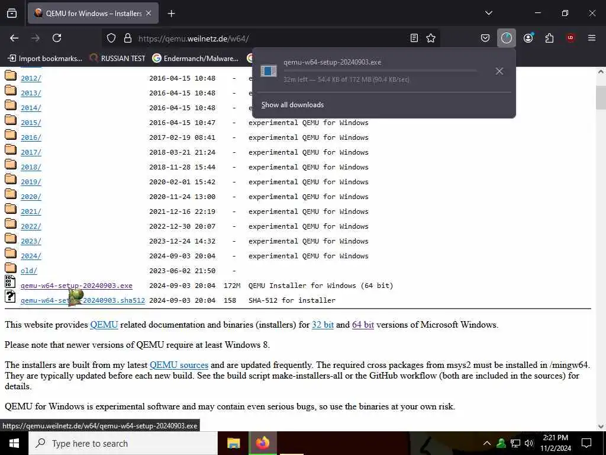Viewport: 606px width, 455px height.
Task: Go back to previous page
Action: [14, 38]
